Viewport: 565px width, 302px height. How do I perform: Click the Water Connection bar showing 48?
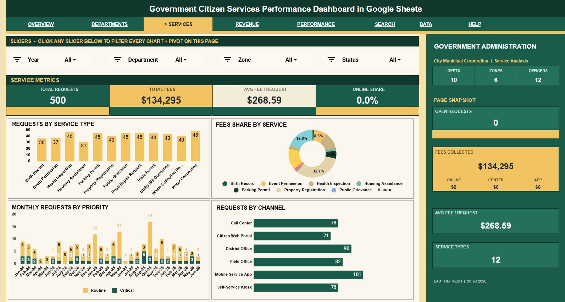point(195,146)
